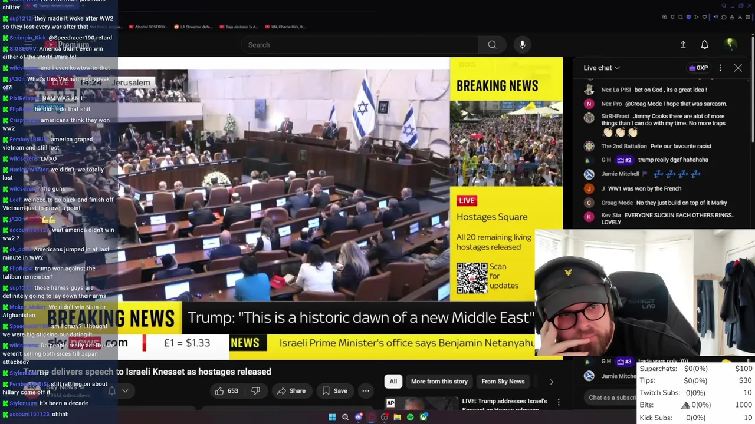Open the YouTube upload/create icon
The height and width of the screenshot is (424, 755).
click(683, 45)
